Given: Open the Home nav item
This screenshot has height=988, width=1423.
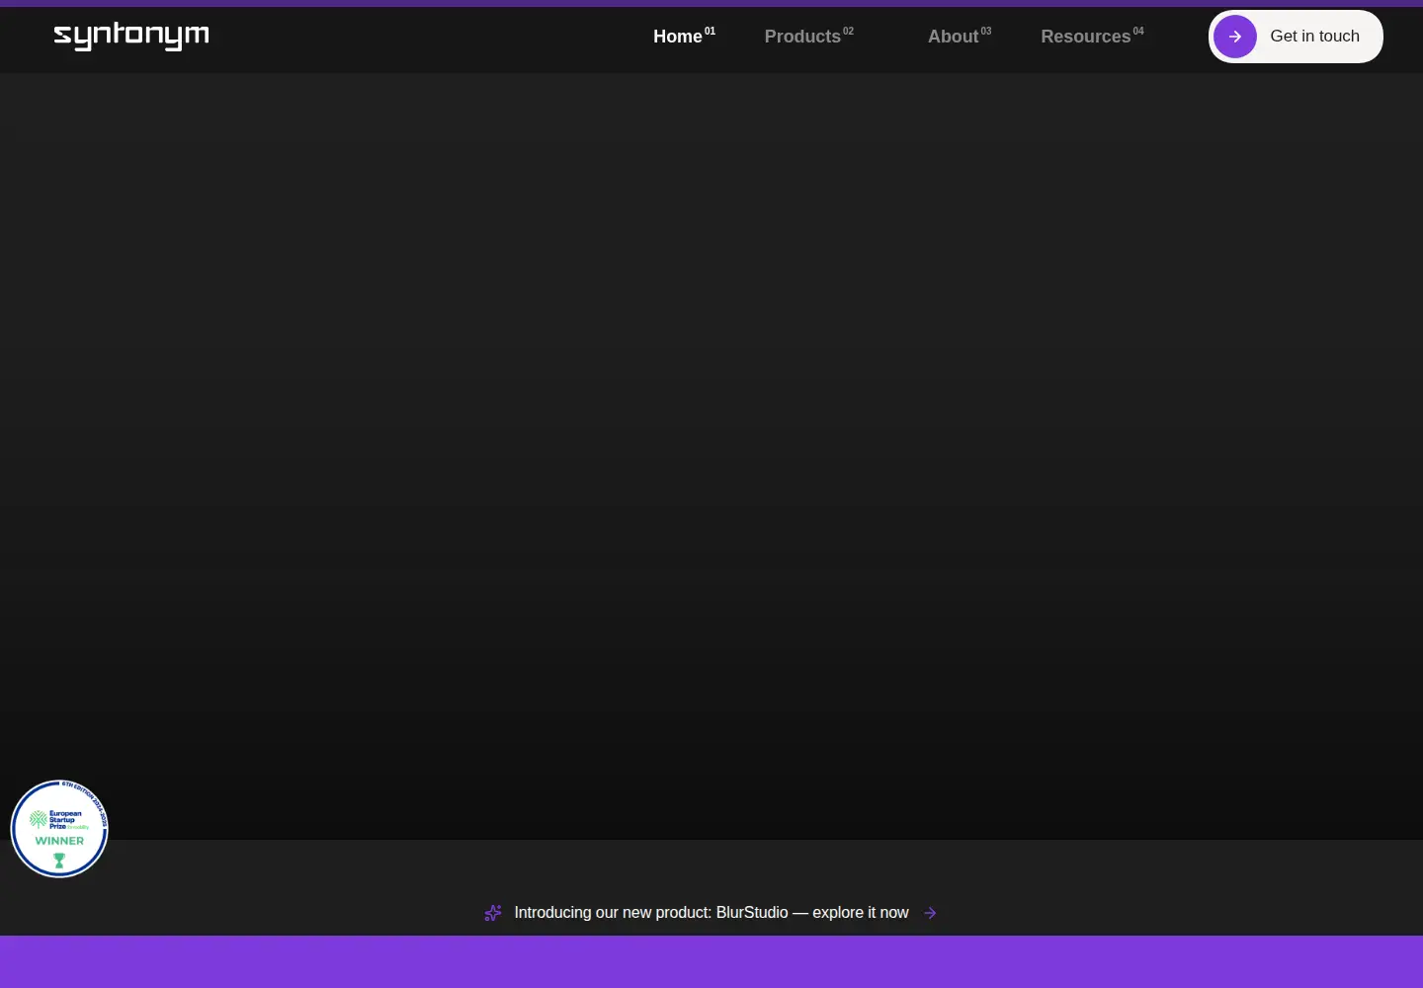Looking at the screenshot, I should 684,37.
